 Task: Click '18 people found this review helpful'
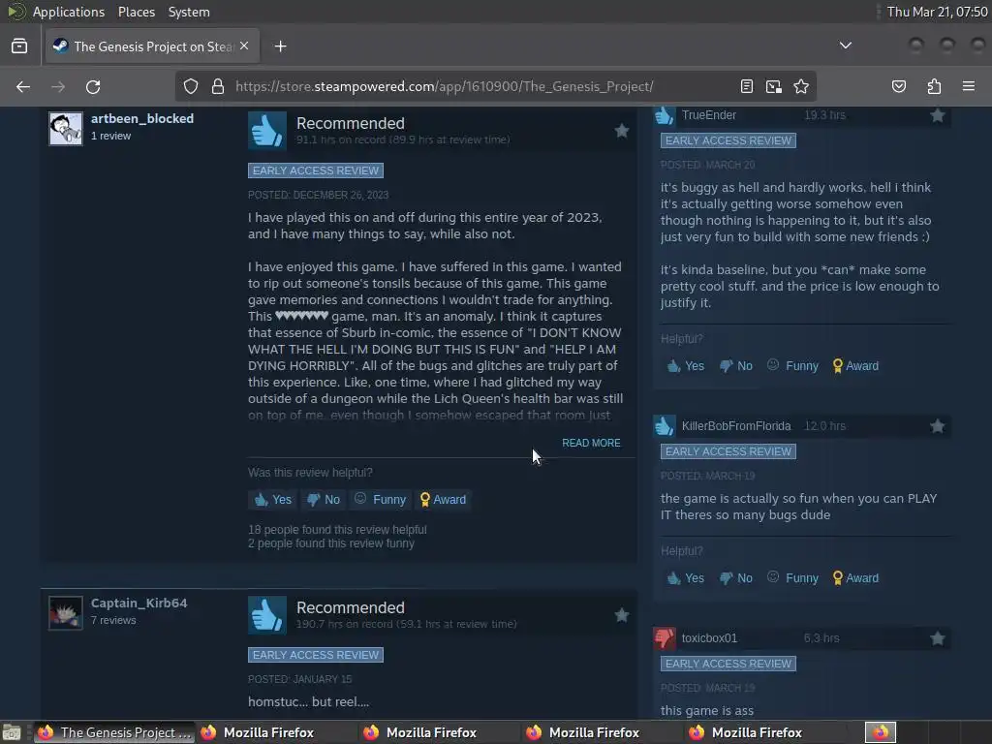click(337, 530)
